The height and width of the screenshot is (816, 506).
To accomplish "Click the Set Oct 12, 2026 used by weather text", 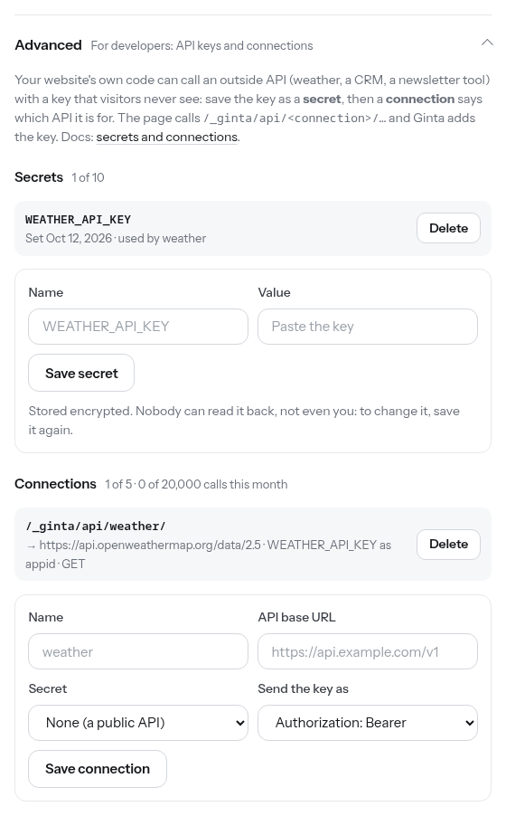I will [x=116, y=238].
